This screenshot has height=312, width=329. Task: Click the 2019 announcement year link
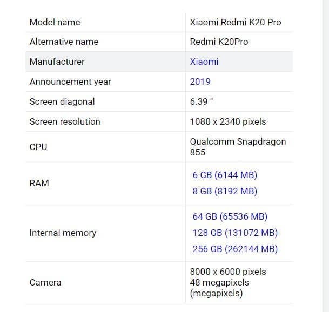[200, 82]
